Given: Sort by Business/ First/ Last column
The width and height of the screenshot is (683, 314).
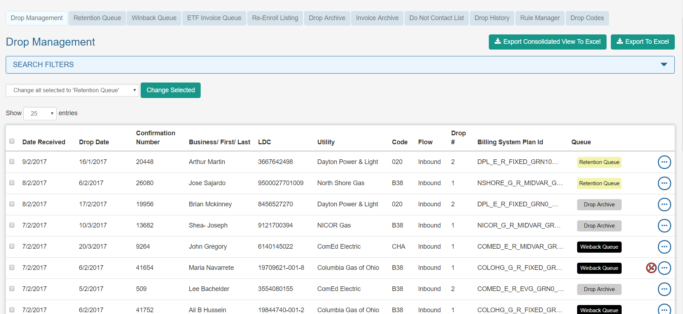Looking at the screenshot, I should tap(220, 142).
